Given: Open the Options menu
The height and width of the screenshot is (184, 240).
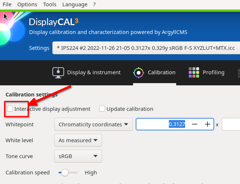Looking at the screenshot, I should pos(27,4).
